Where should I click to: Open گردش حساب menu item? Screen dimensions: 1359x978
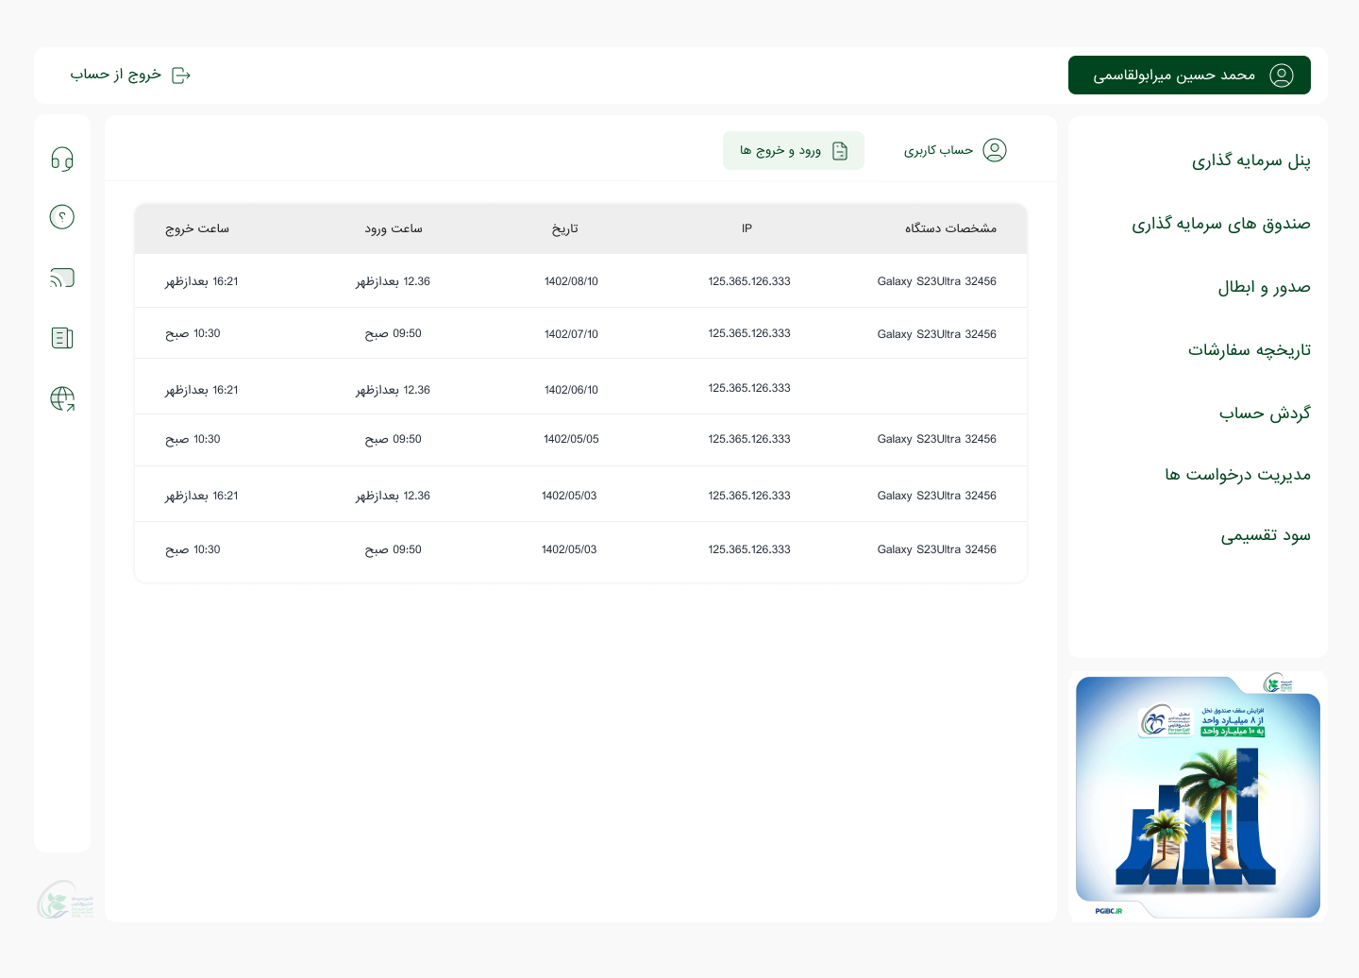[1264, 413]
